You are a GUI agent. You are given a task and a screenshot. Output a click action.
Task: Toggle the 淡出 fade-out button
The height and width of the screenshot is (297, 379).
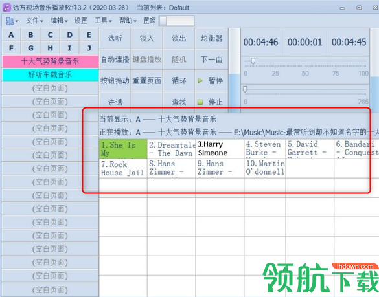click(179, 38)
